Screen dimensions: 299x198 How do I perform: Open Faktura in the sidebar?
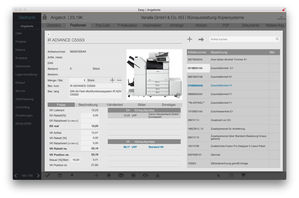[x=20, y=50]
